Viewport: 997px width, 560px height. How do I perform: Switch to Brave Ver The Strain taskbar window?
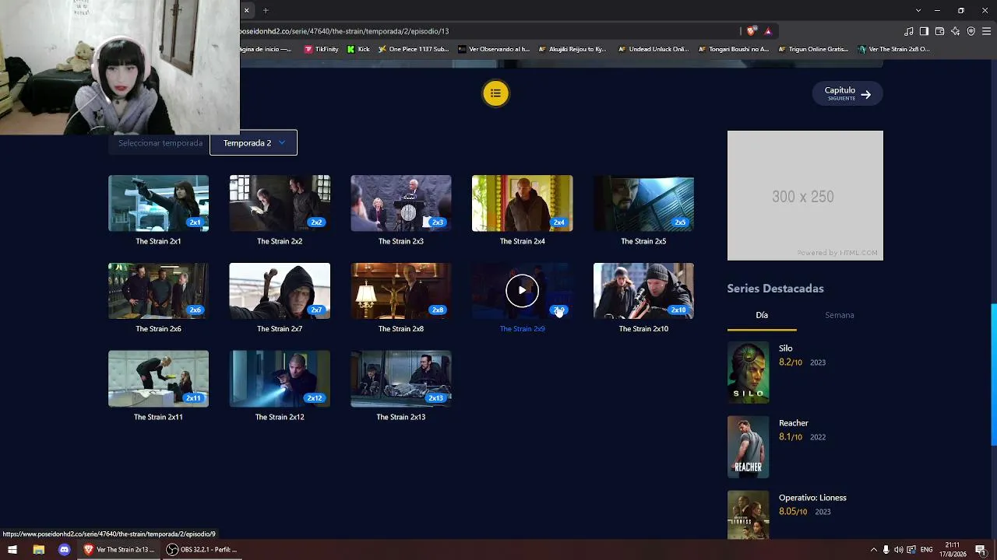pyautogui.click(x=119, y=549)
